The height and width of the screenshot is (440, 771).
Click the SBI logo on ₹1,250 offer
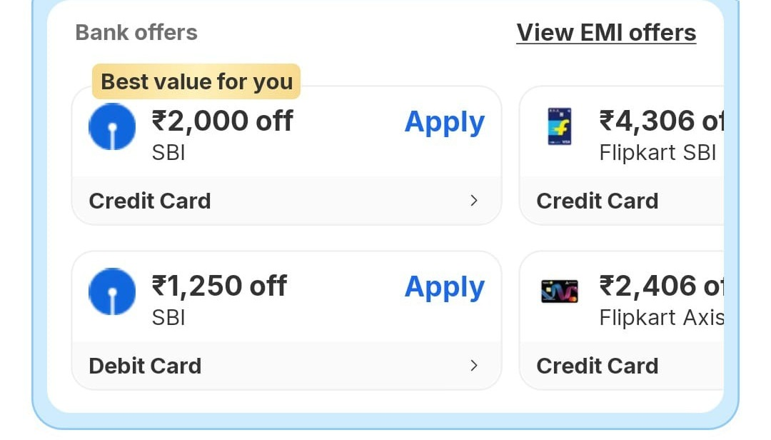(112, 291)
